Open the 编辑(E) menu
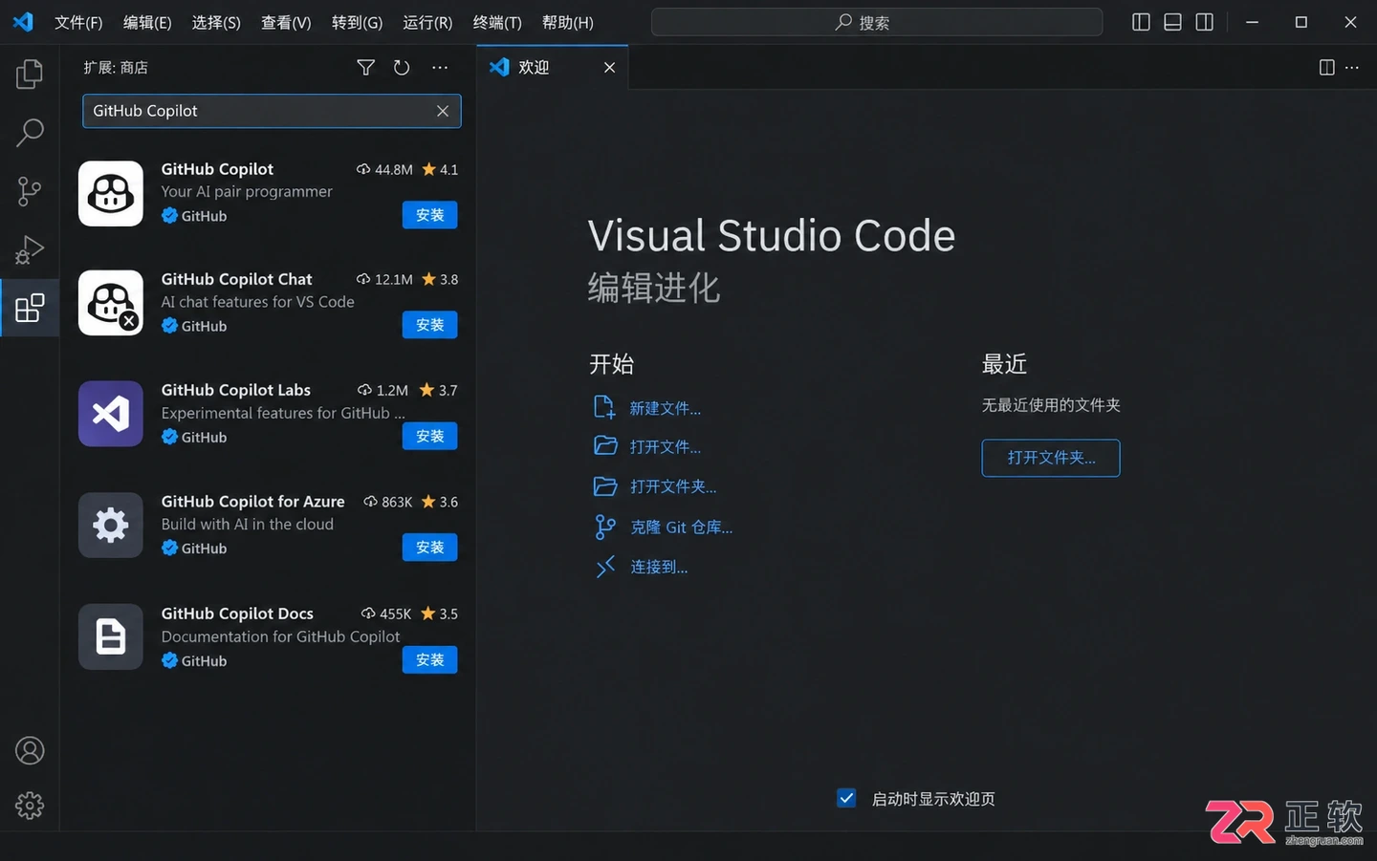 (147, 22)
